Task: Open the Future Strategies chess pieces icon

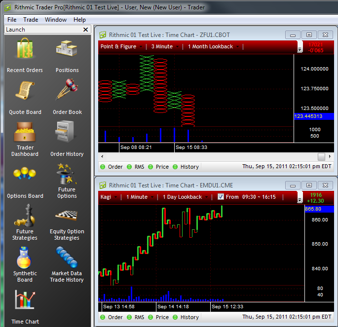Action: click(x=25, y=216)
